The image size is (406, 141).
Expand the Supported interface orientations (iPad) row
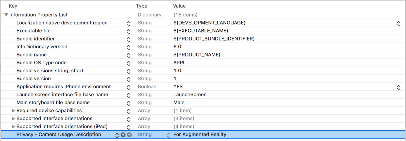coord(13,127)
